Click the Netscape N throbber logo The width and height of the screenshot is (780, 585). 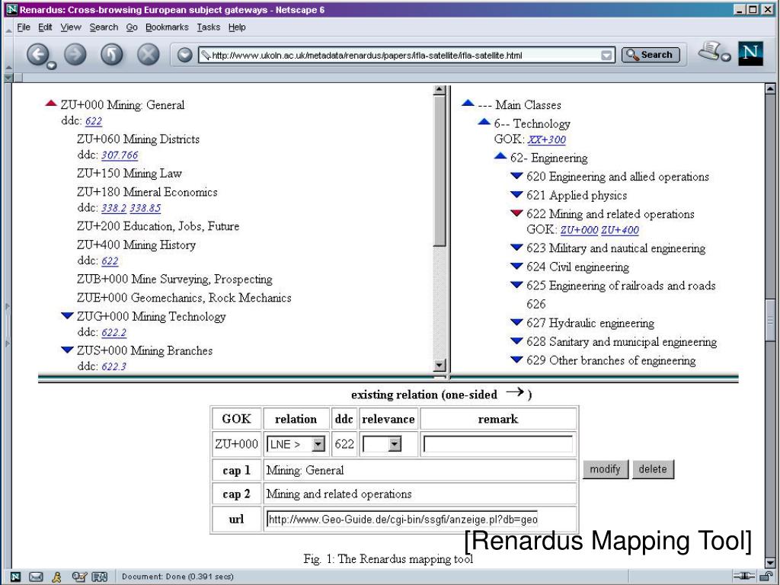(x=750, y=54)
